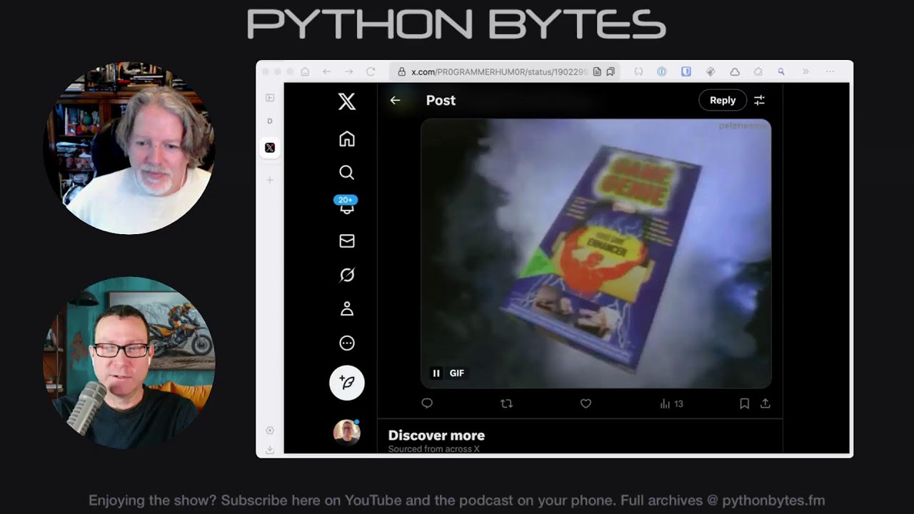Open the Explore search
Screen dimensions: 914x514
(x=347, y=172)
